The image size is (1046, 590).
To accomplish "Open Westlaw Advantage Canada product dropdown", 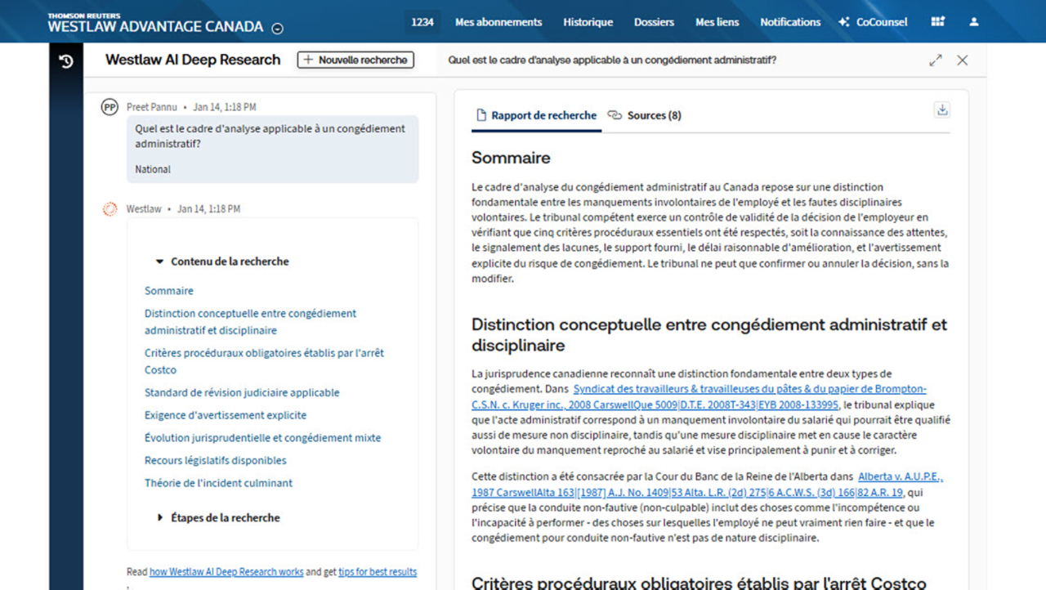I will 277,29.
